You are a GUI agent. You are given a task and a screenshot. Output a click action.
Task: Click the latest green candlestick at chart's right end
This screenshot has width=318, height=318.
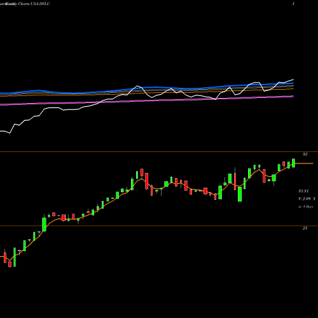293,163
